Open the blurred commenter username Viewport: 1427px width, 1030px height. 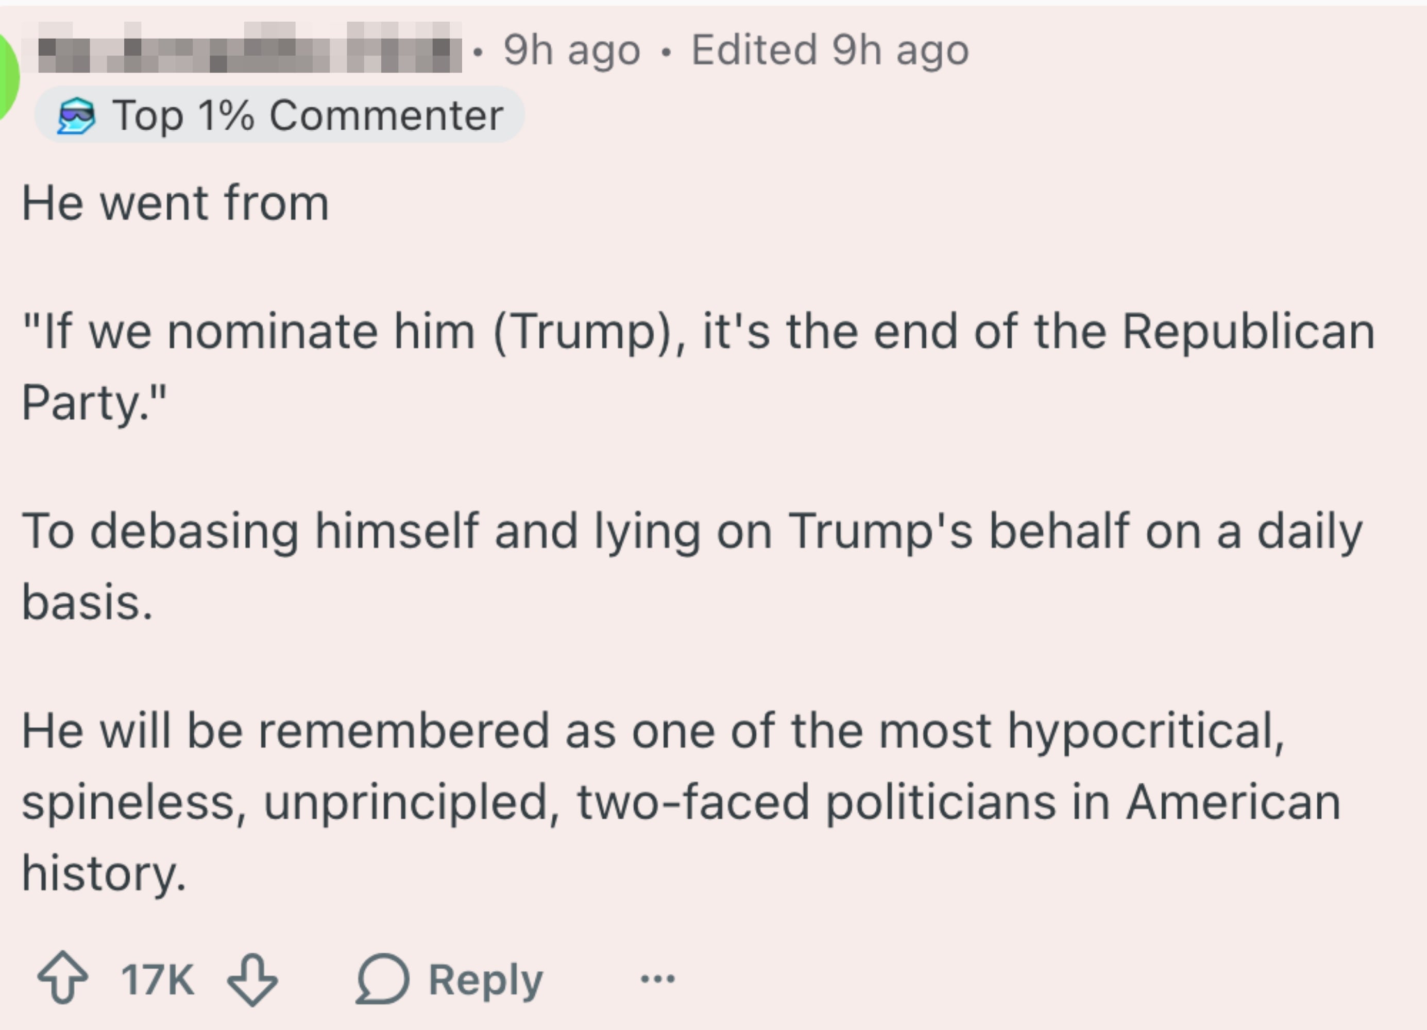click(249, 48)
